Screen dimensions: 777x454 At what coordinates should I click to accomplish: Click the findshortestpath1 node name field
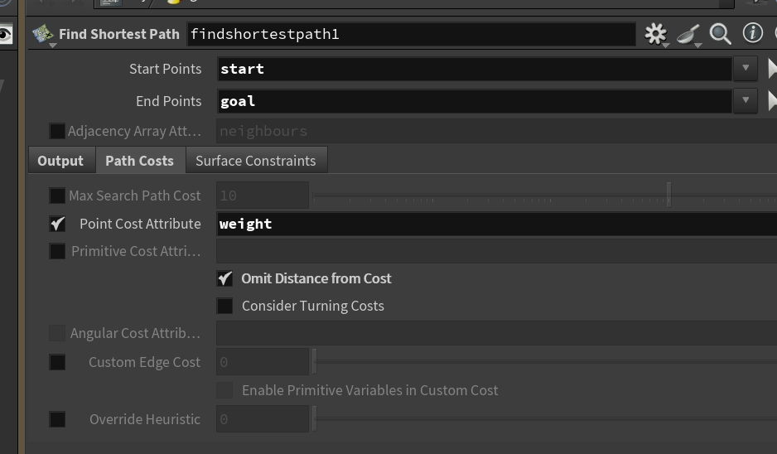(x=412, y=34)
